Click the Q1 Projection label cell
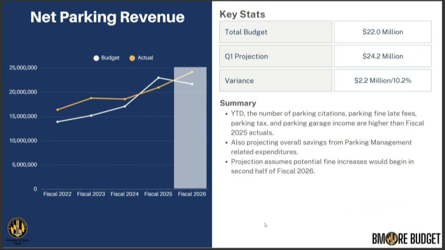445x250 pixels. 276,56
